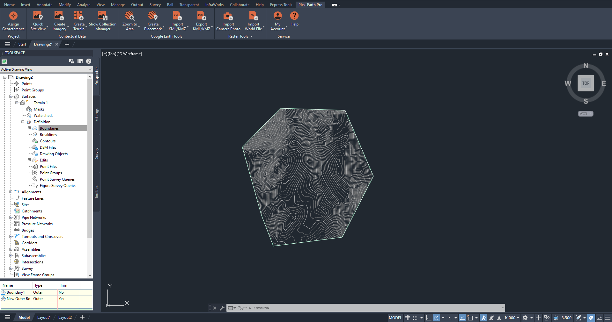Image resolution: width=612 pixels, height=322 pixels.
Task: Click the Assign Georeference icon
Action: (x=13, y=16)
